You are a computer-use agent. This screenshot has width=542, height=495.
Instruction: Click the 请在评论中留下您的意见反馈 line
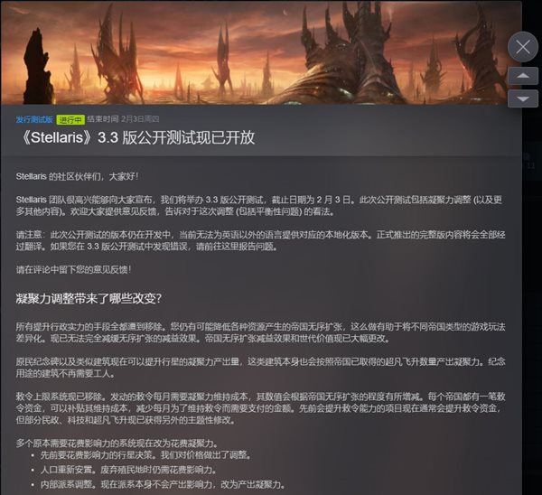coord(73,269)
